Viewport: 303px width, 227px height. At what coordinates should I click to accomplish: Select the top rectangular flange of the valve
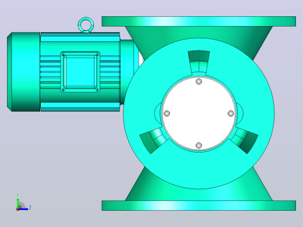click(x=199, y=22)
